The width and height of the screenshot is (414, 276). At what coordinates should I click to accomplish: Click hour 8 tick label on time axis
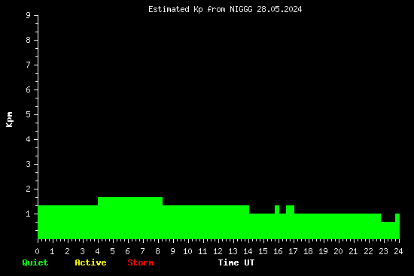[157, 251]
